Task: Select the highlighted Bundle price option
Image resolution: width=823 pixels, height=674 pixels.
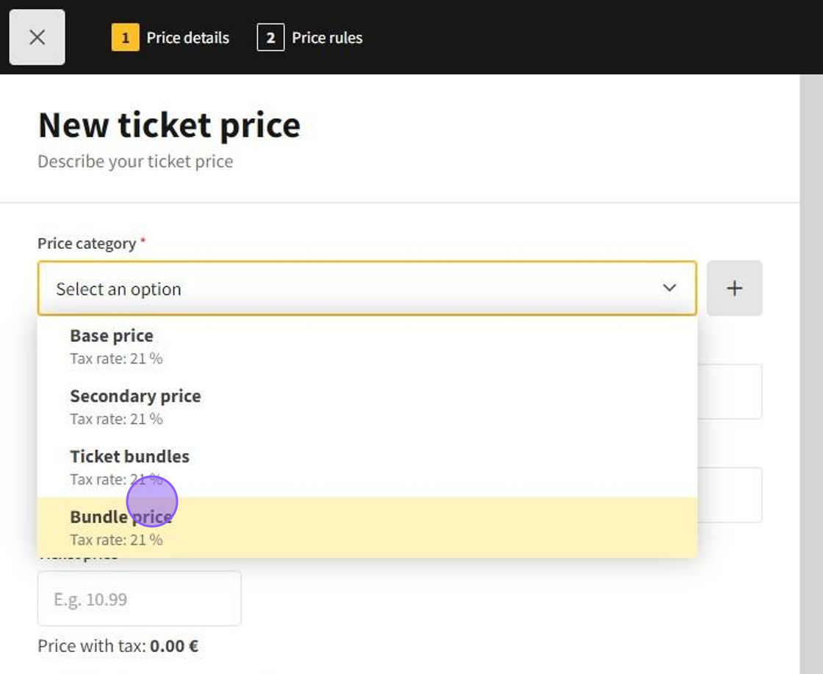Action: point(121,526)
